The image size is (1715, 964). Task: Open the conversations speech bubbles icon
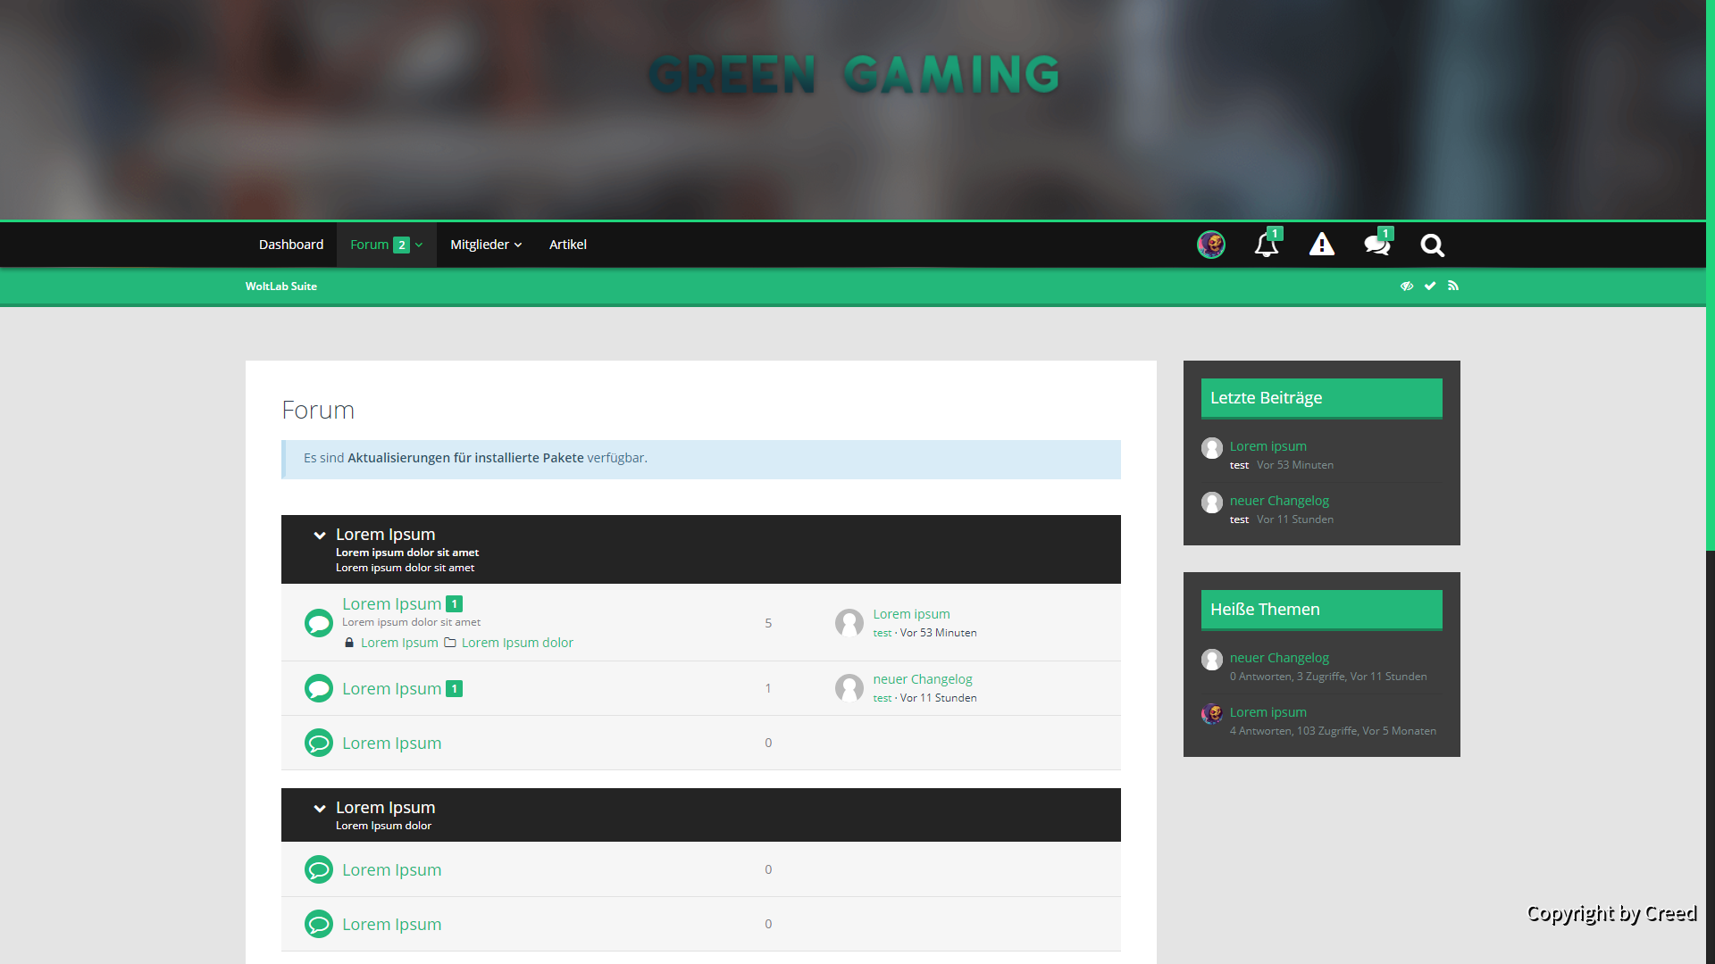(x=1376, y=245)
